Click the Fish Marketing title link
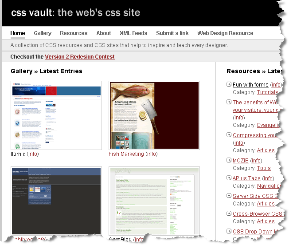 tap(126, 154)
